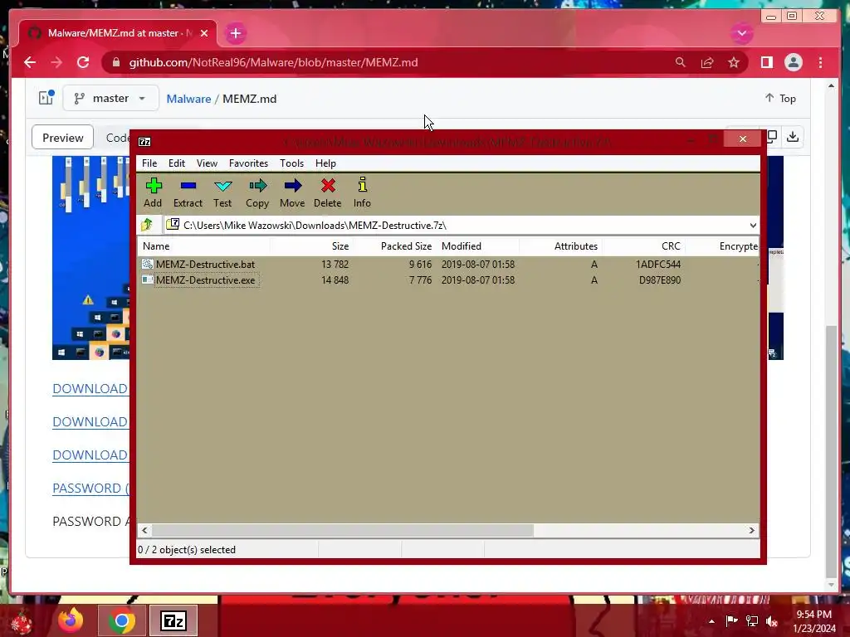Go back in Chrome browser
The image size is (850, 637).
point(30,62)
